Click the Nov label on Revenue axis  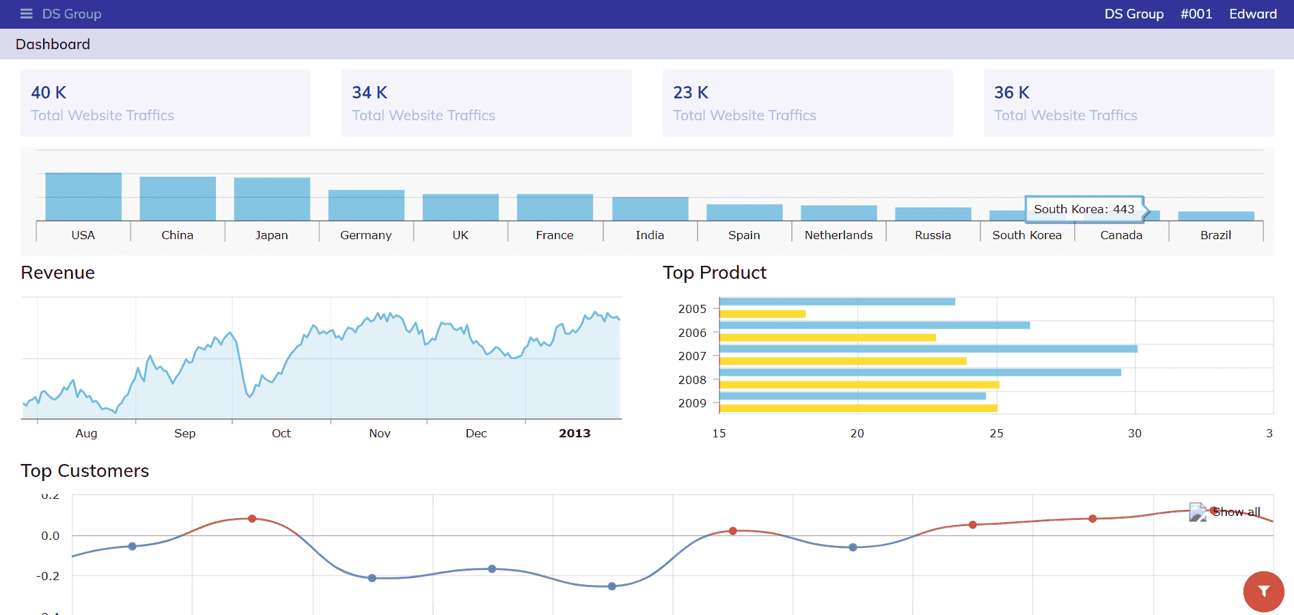point(380,433)
